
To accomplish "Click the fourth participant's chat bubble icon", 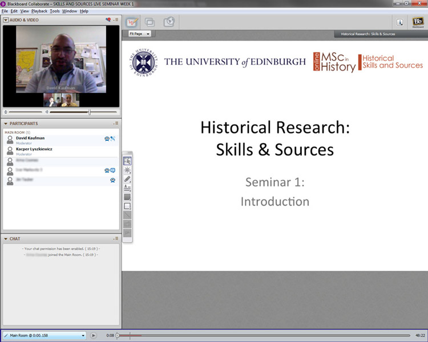I will (113, 170).
